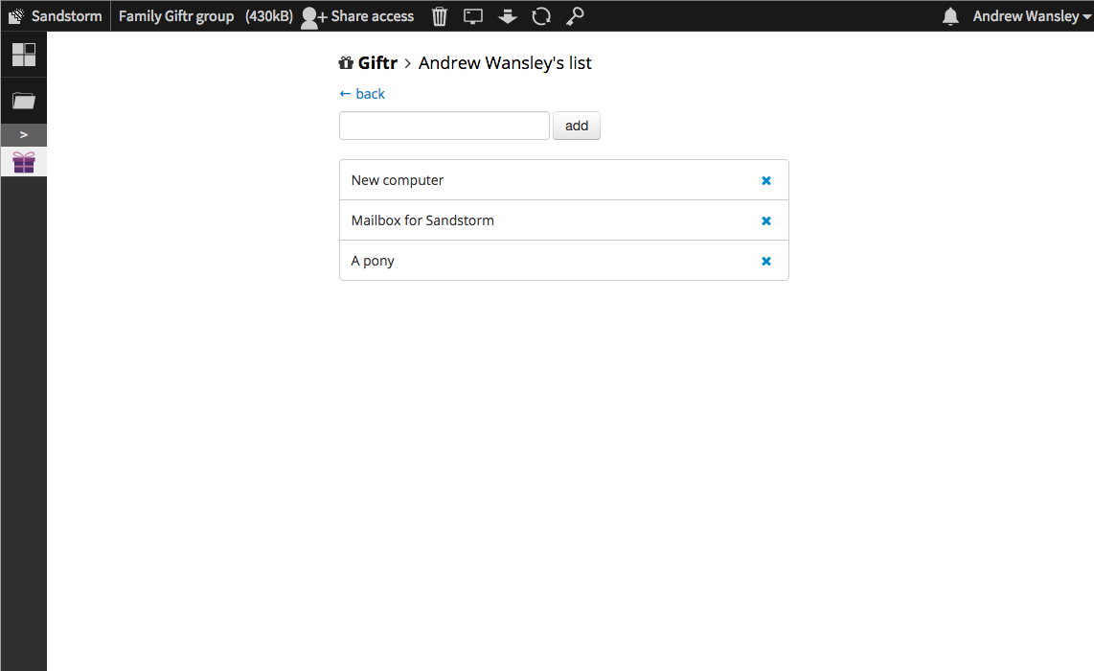Select the A pony list item
The height and width of the screenshot is (671, 1094).
click(563, 261)
